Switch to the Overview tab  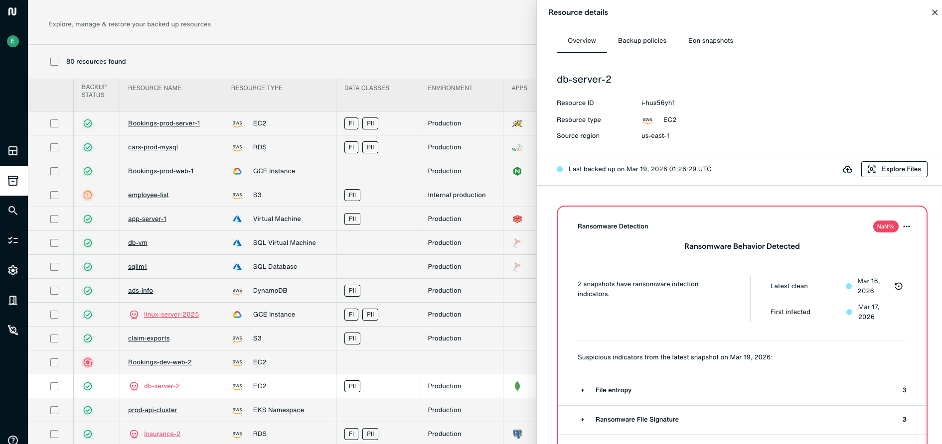tap(582, 41)
